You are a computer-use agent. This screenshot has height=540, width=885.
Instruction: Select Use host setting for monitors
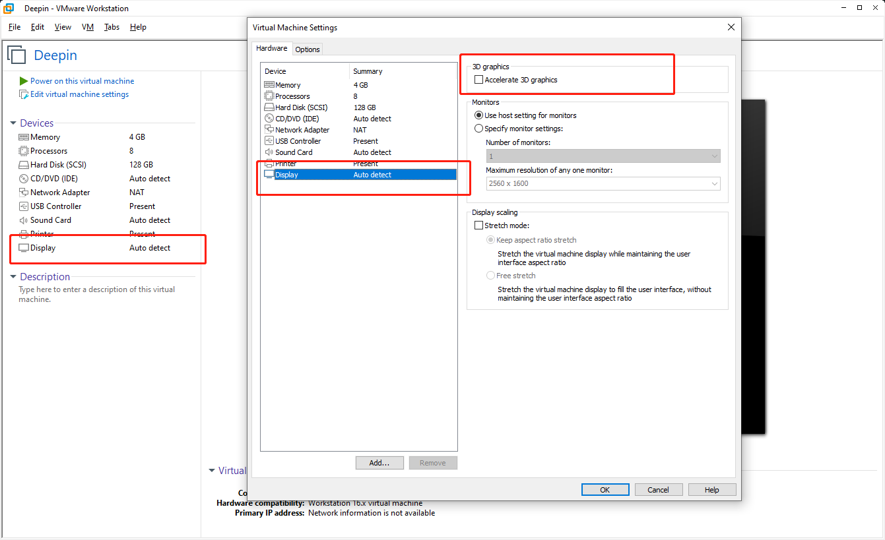(479, 115)
